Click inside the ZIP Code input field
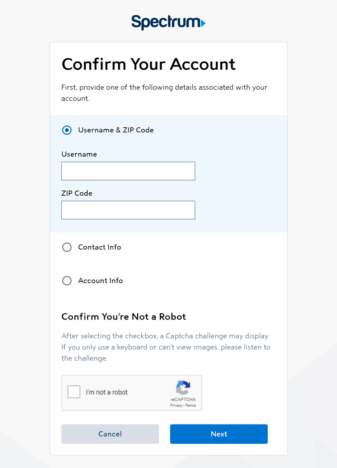 pos(128,210)
